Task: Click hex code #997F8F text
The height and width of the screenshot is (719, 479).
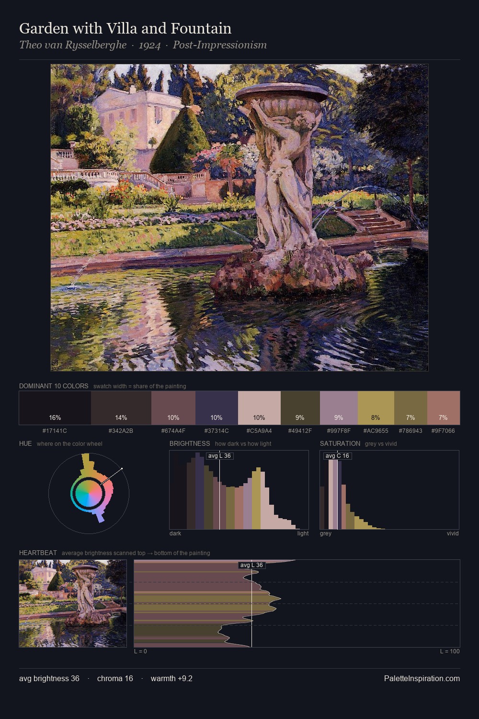Action: coord(339,431)
